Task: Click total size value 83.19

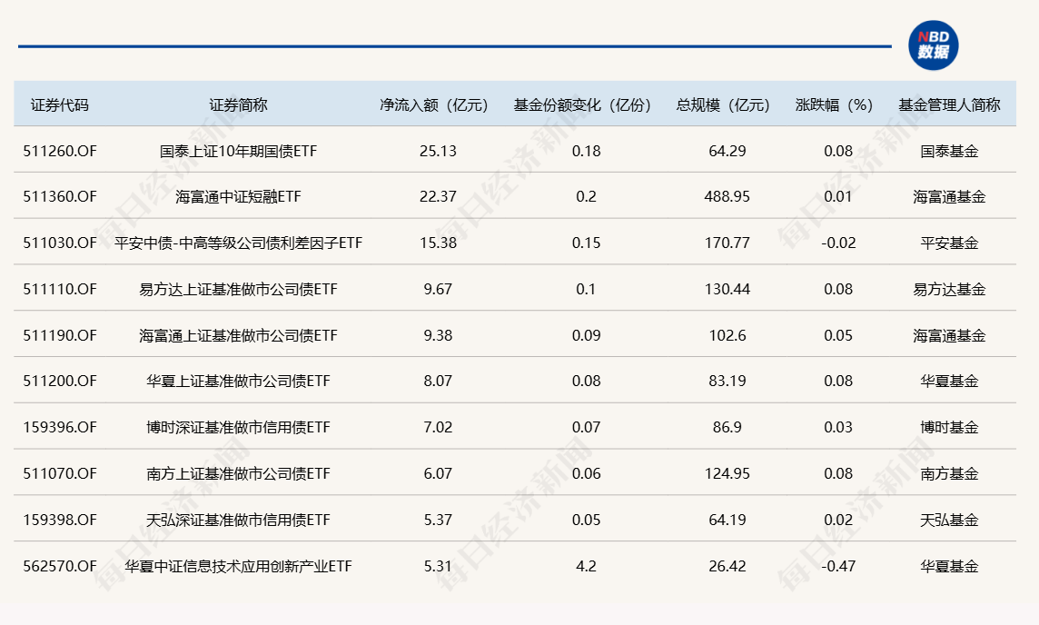Action: pos(727,382)
